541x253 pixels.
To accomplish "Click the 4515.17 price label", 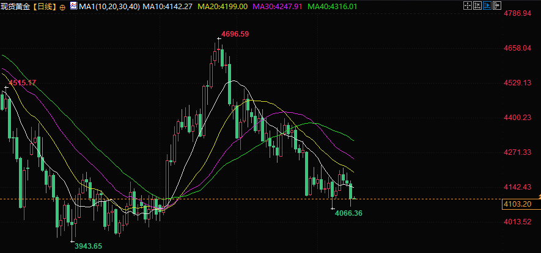I will (x=22, y=83).
